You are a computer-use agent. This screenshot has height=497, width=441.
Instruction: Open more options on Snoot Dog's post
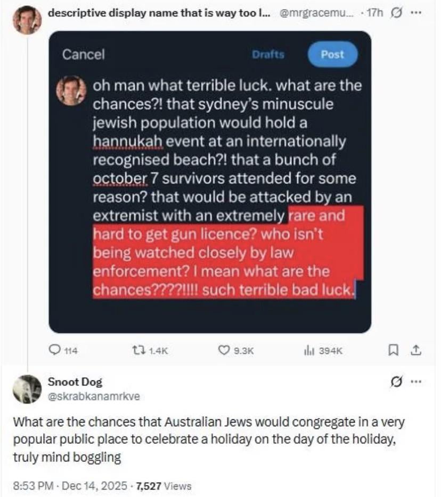pos(415,382)
